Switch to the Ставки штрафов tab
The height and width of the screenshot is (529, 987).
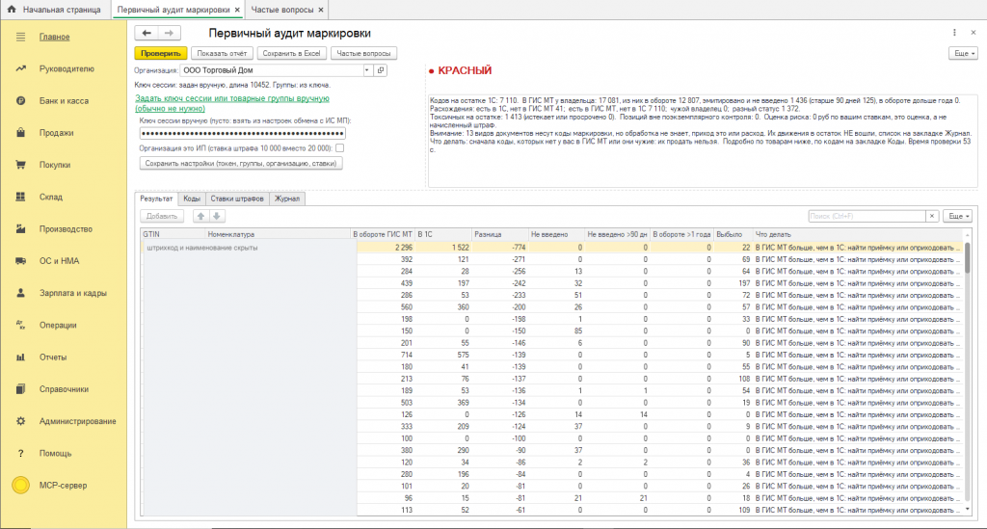[237, 198]
